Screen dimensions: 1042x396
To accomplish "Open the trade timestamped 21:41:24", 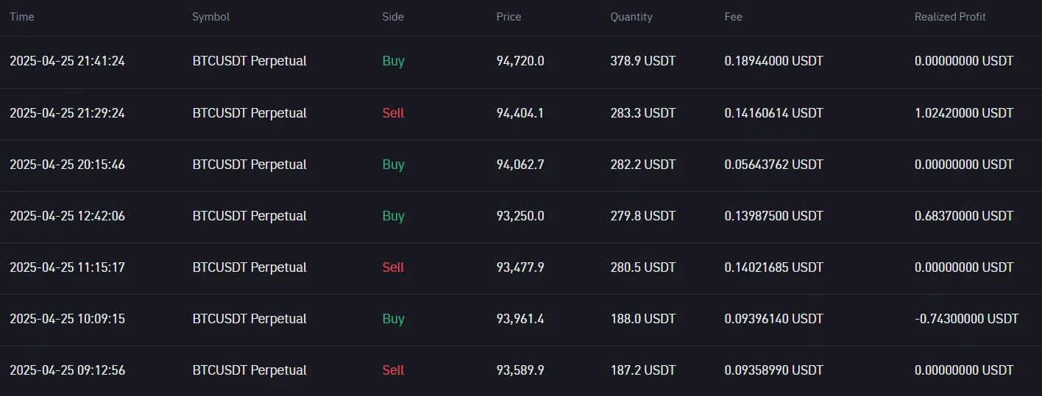I will pyautogui.click(x=67, y=61).
